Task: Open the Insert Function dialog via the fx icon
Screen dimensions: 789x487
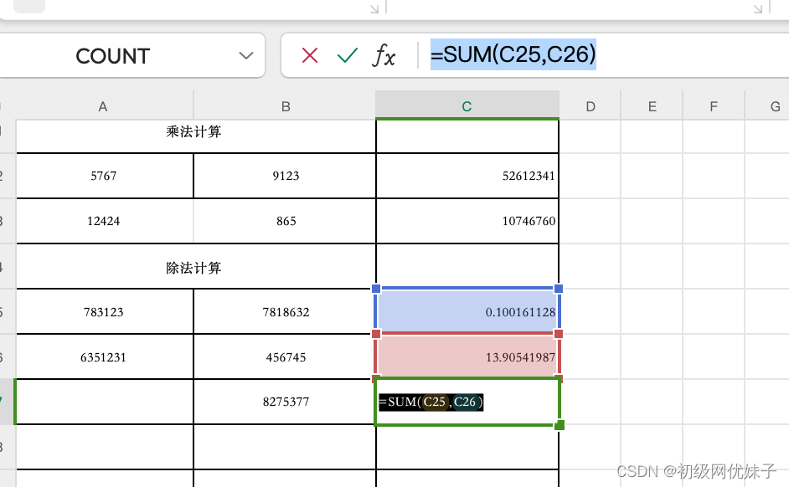Action: tap(384, 55)
